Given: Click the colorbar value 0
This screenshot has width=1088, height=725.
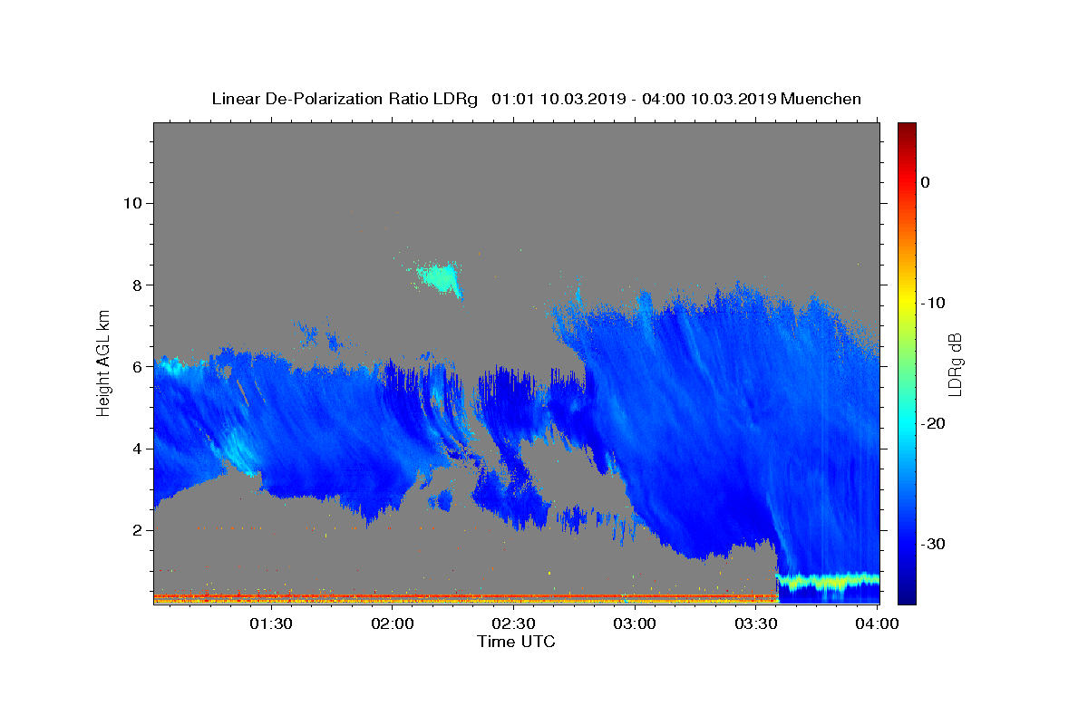Looking at the screenshot, I should tap(926, 182).
